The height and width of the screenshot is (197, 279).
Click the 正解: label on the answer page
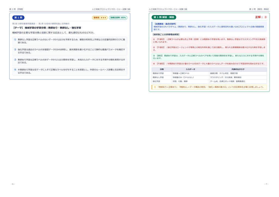[x=259, y=17]
